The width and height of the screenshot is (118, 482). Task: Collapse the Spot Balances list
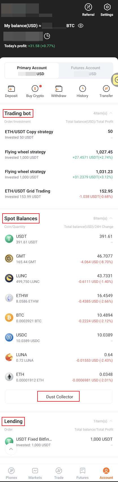tap(111, 218)
